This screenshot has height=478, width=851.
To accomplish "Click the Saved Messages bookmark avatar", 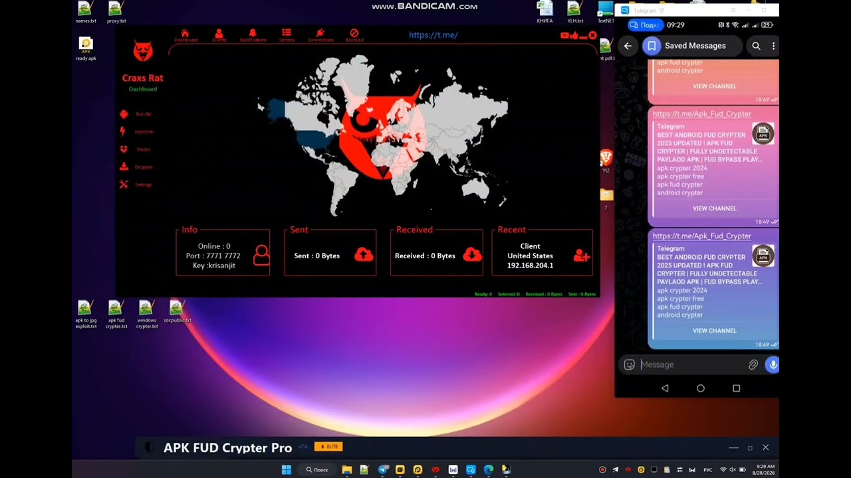I will [x=652, y=46].
